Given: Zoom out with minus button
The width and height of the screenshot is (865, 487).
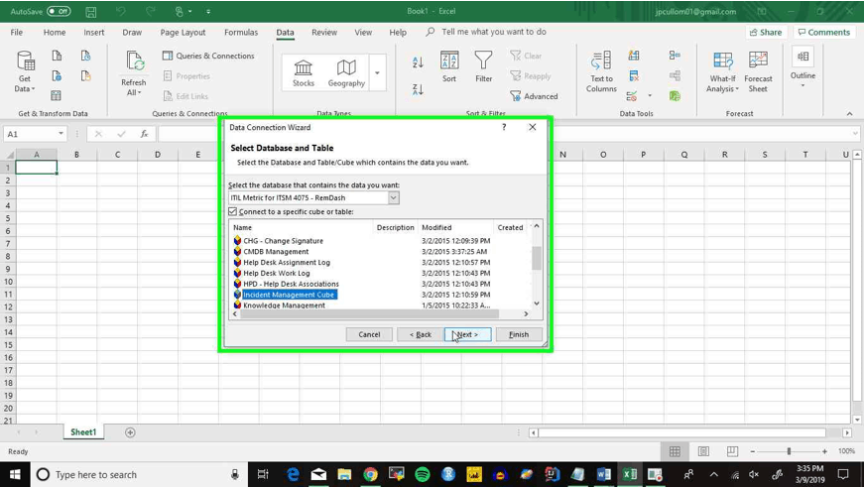Looking at the screenshot, I should pyautogui.click(x=753, y=451).
